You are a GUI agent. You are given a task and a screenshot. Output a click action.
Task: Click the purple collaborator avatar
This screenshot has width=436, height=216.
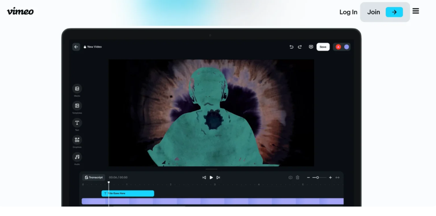pyautogui.click(x=346, y=47)
